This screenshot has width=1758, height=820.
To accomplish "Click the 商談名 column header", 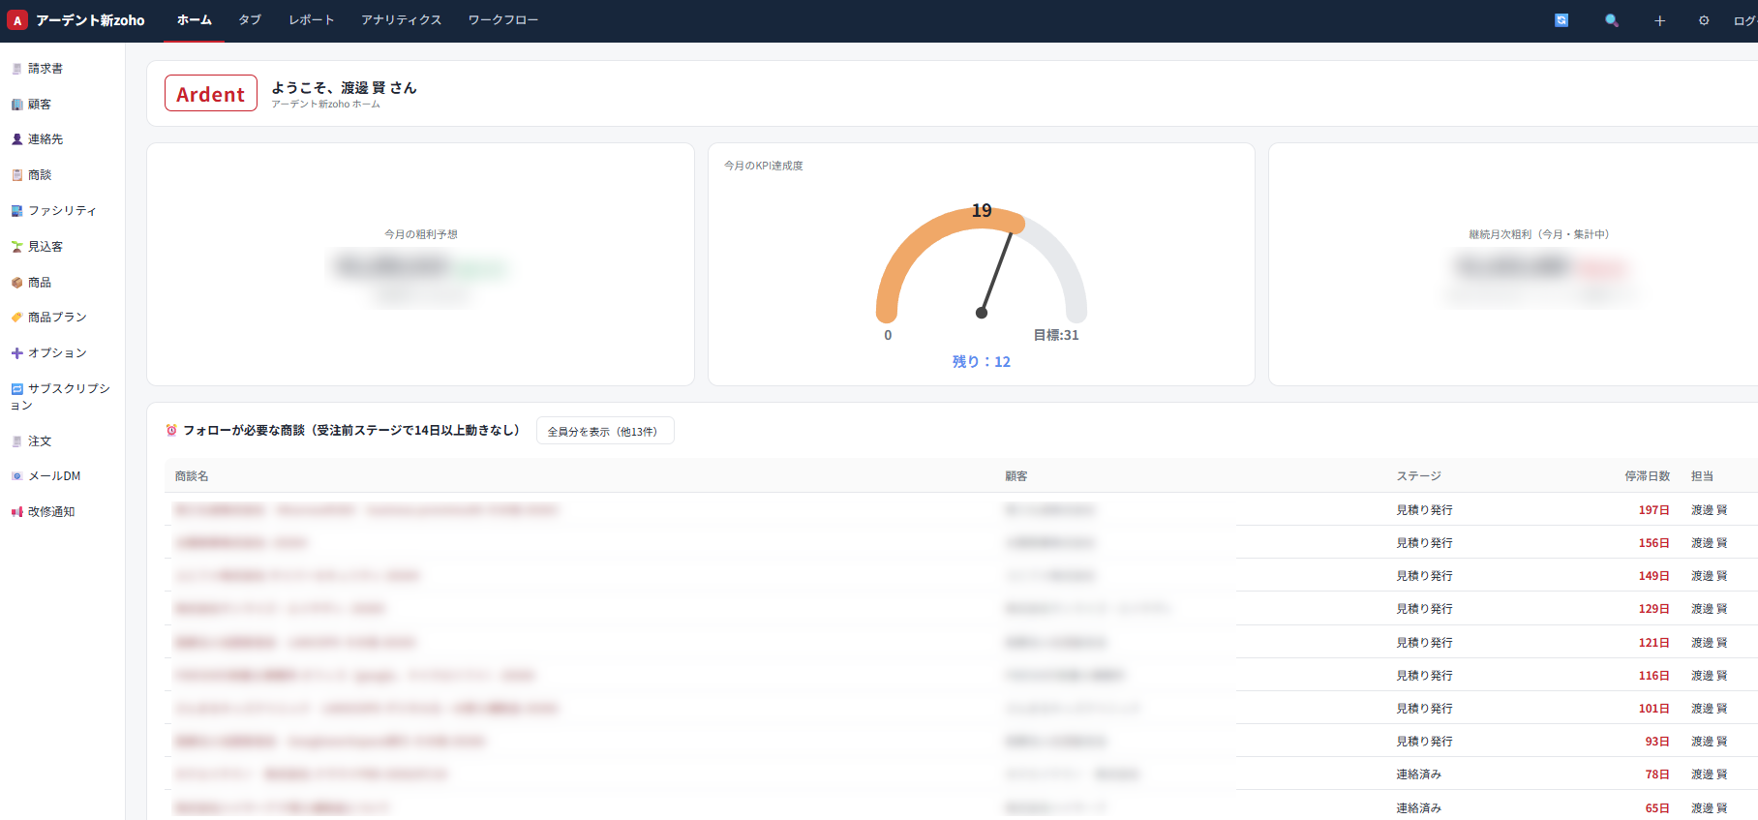I will coord(192,476).
